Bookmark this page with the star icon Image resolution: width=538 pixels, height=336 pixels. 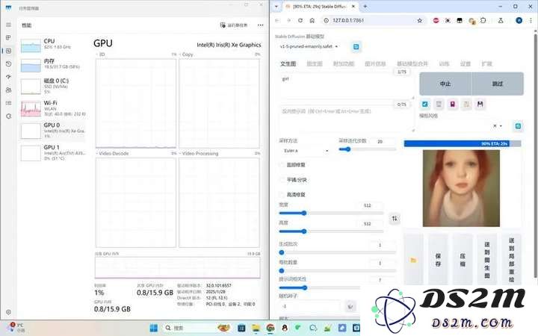(419, 21)
